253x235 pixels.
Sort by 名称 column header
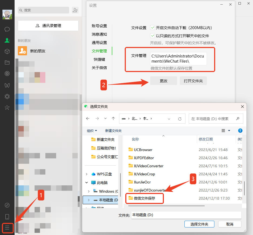135,139
